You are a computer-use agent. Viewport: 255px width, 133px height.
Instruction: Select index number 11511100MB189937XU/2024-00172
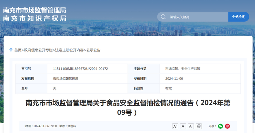pyautogui.click(x=81, y=69)
